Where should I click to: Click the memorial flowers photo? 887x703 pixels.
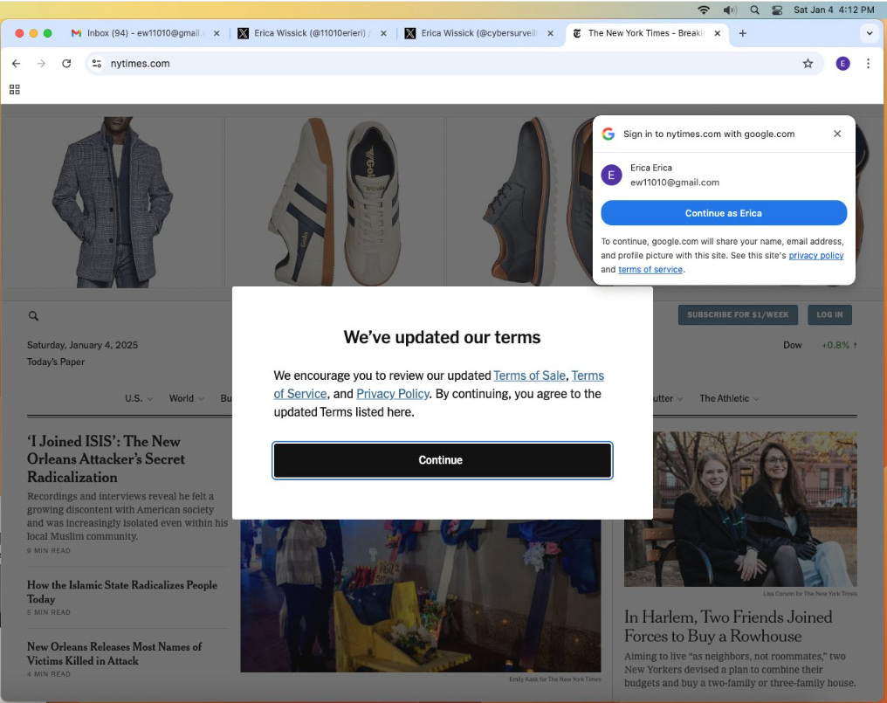pyautogui.click(x=420, y=596)
